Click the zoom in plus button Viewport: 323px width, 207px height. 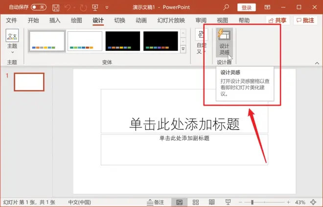coord(288,203)
